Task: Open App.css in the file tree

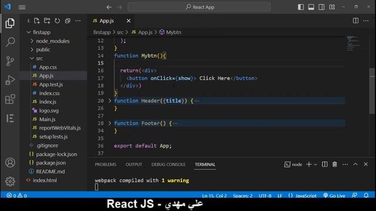Action: click(x=48, y=67)
